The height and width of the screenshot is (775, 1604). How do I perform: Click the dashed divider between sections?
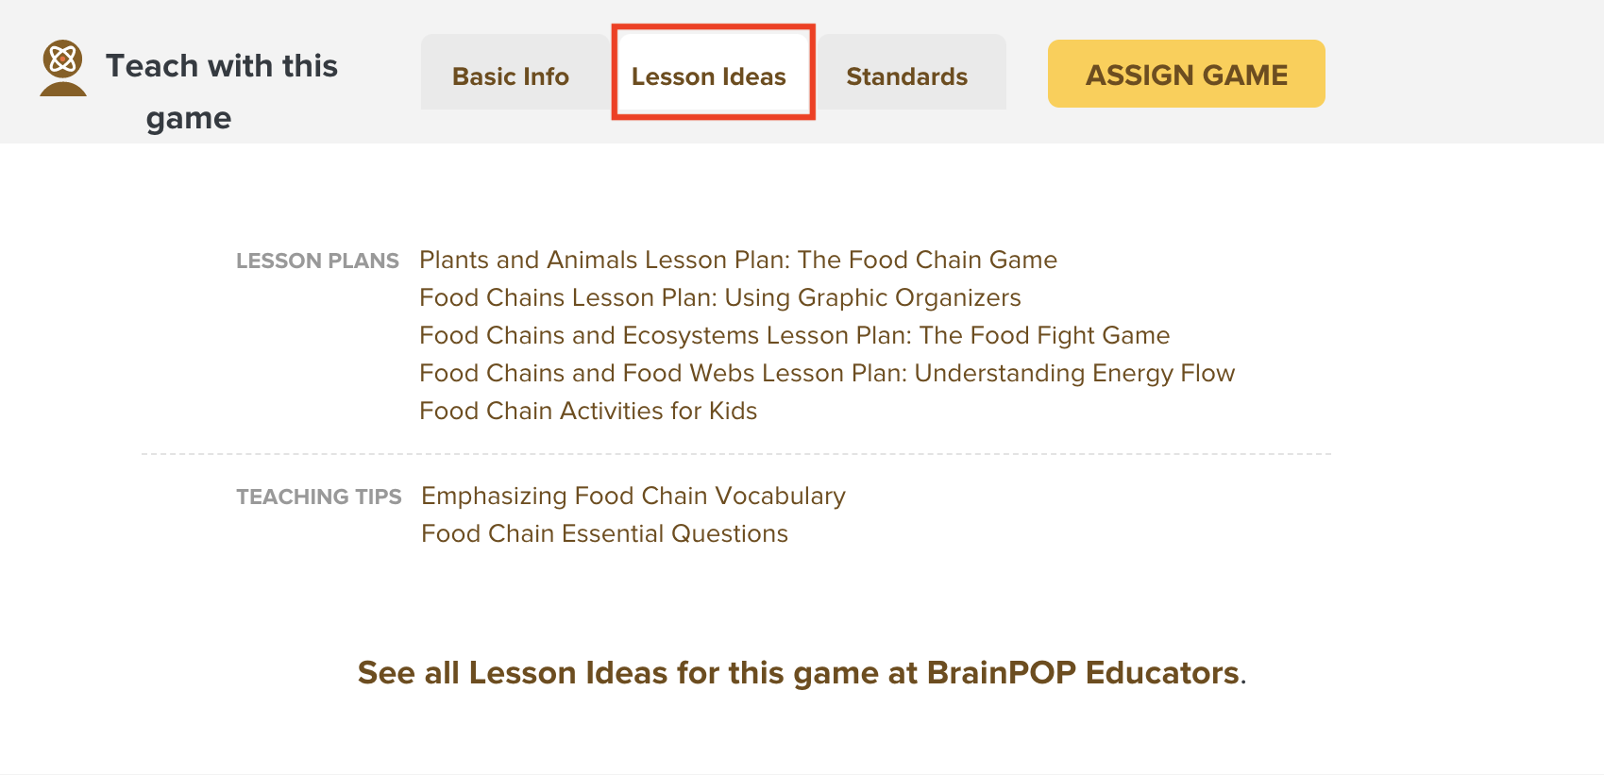(736, 454)
